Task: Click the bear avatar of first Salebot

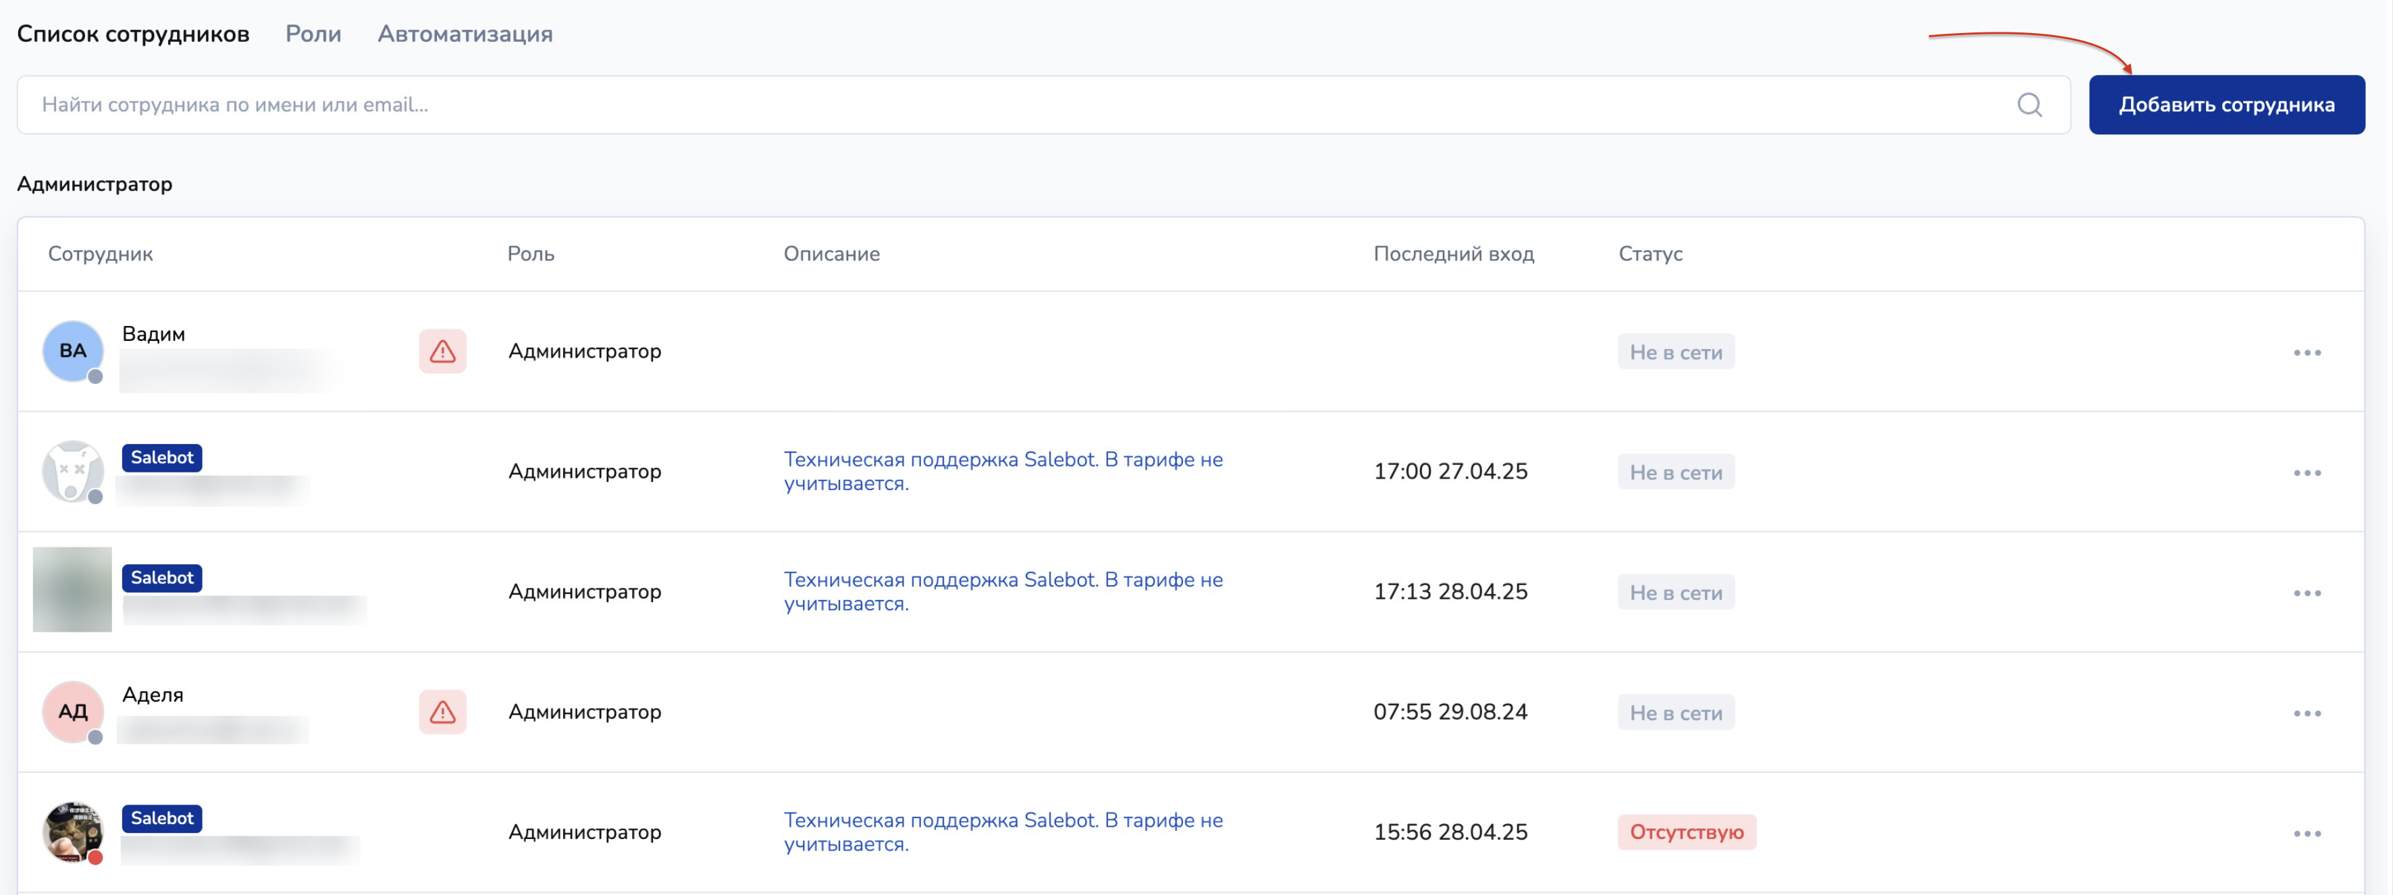Action: [72, 470]
